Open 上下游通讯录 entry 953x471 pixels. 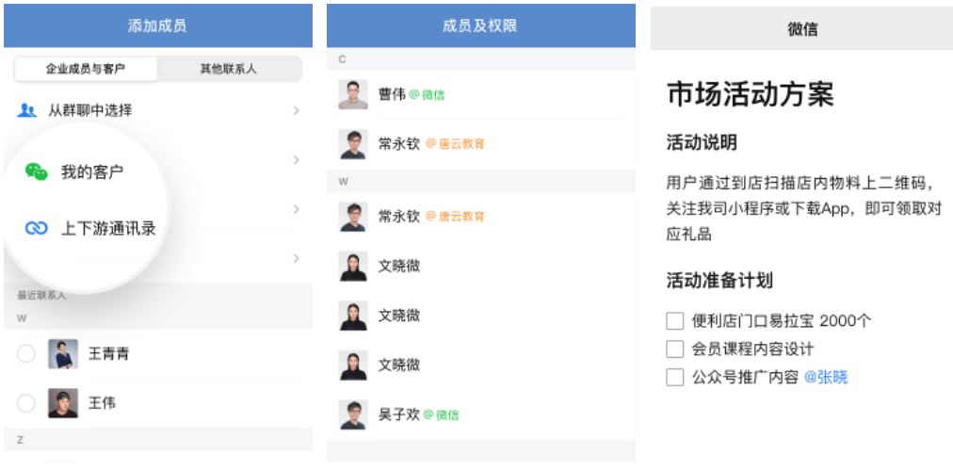click(x=108, y=229)
